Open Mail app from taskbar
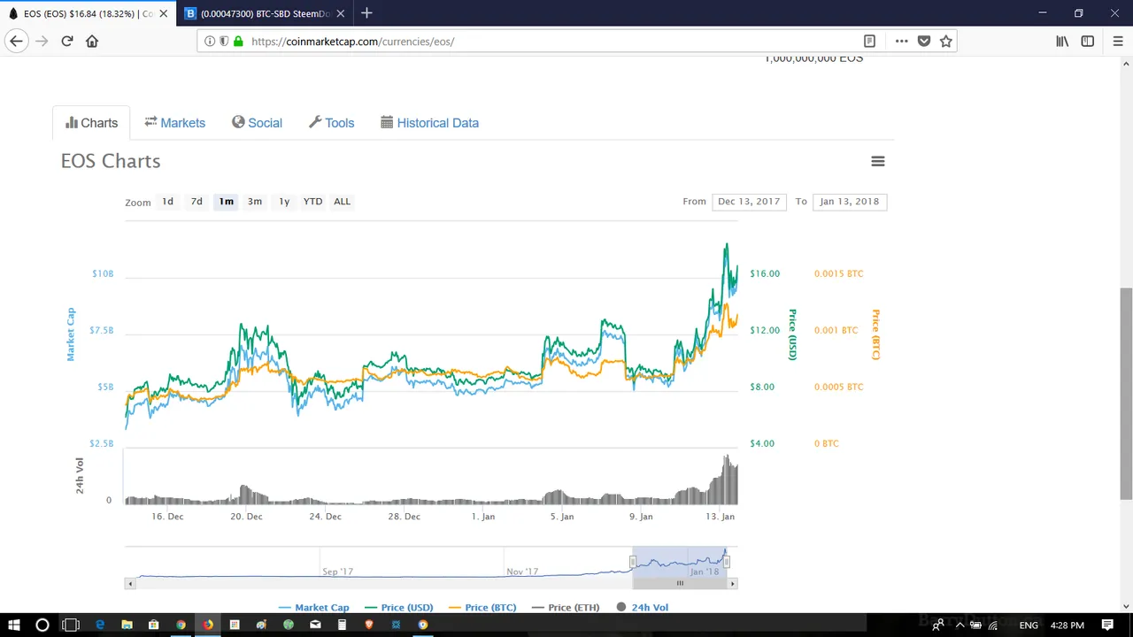Screen dimensions: 1133x637 click(x=315, y=625)
